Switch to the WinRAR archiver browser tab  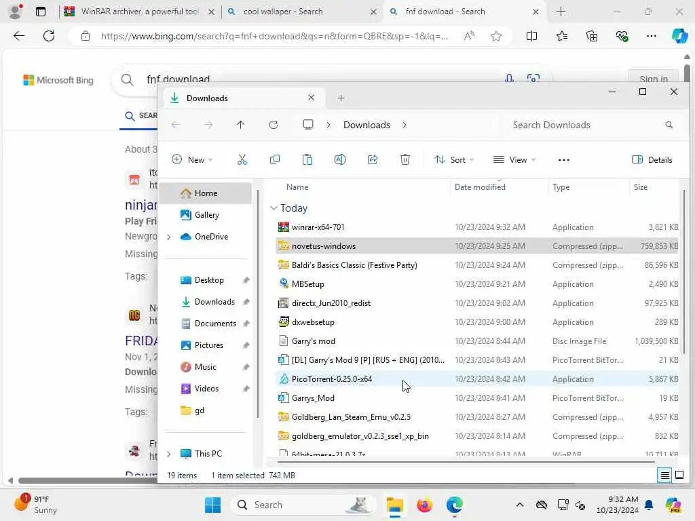(x=139, y=12)
